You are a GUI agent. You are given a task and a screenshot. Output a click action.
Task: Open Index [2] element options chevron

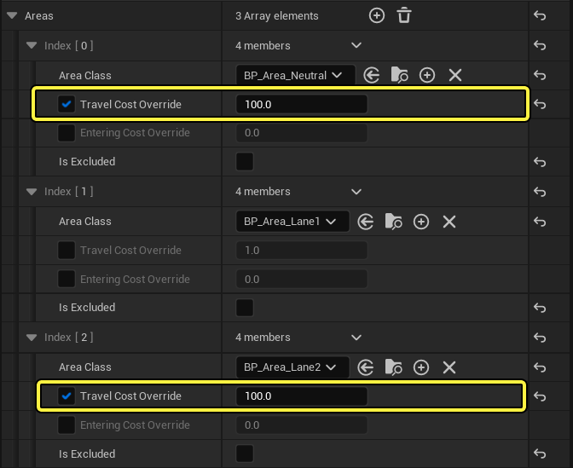[x=356, y=338]
